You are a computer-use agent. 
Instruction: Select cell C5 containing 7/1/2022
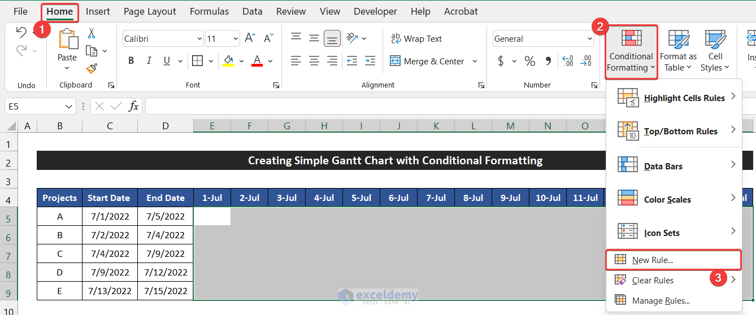tap(110, 216)
